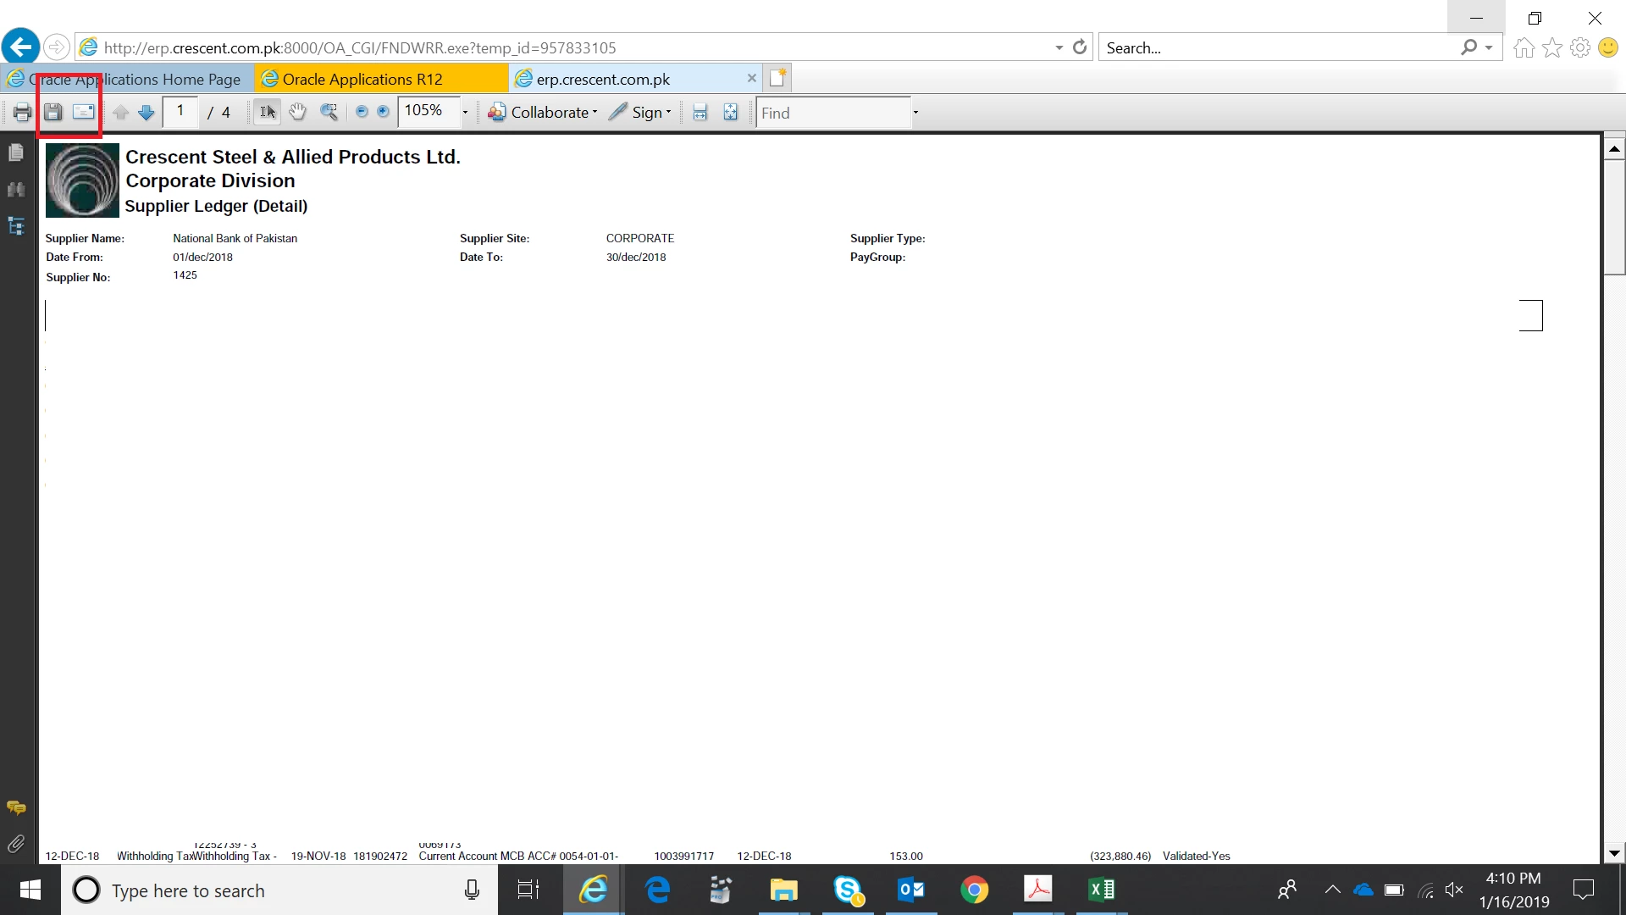Toggle the Select text cursor tool
The width and height of the screenshot is (1626, 915).
(267, 112)
